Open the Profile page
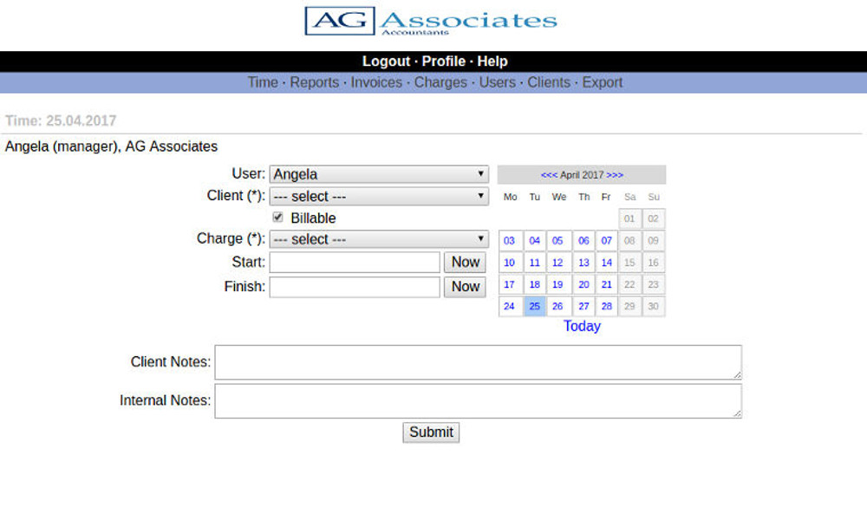Screen dimensions: 867x520 (444, 62)
